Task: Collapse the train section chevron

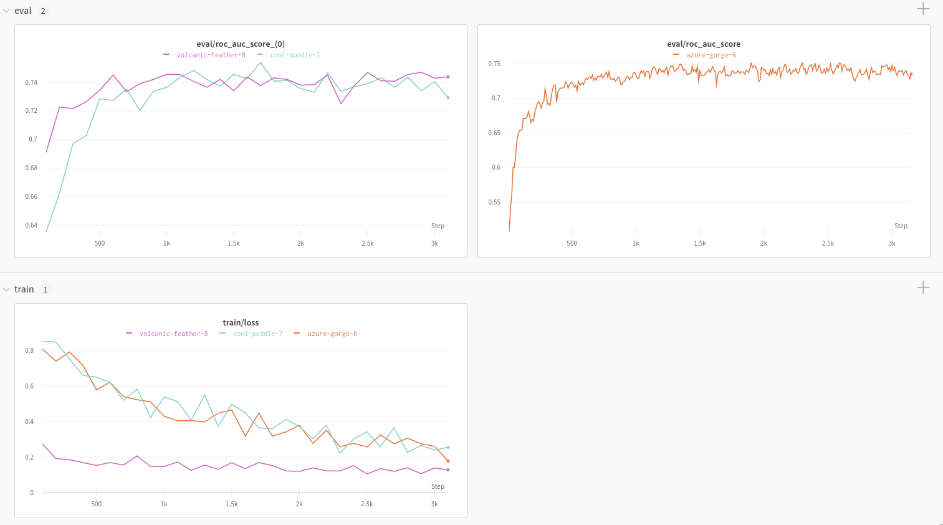Action: click(x=6, y=290)
